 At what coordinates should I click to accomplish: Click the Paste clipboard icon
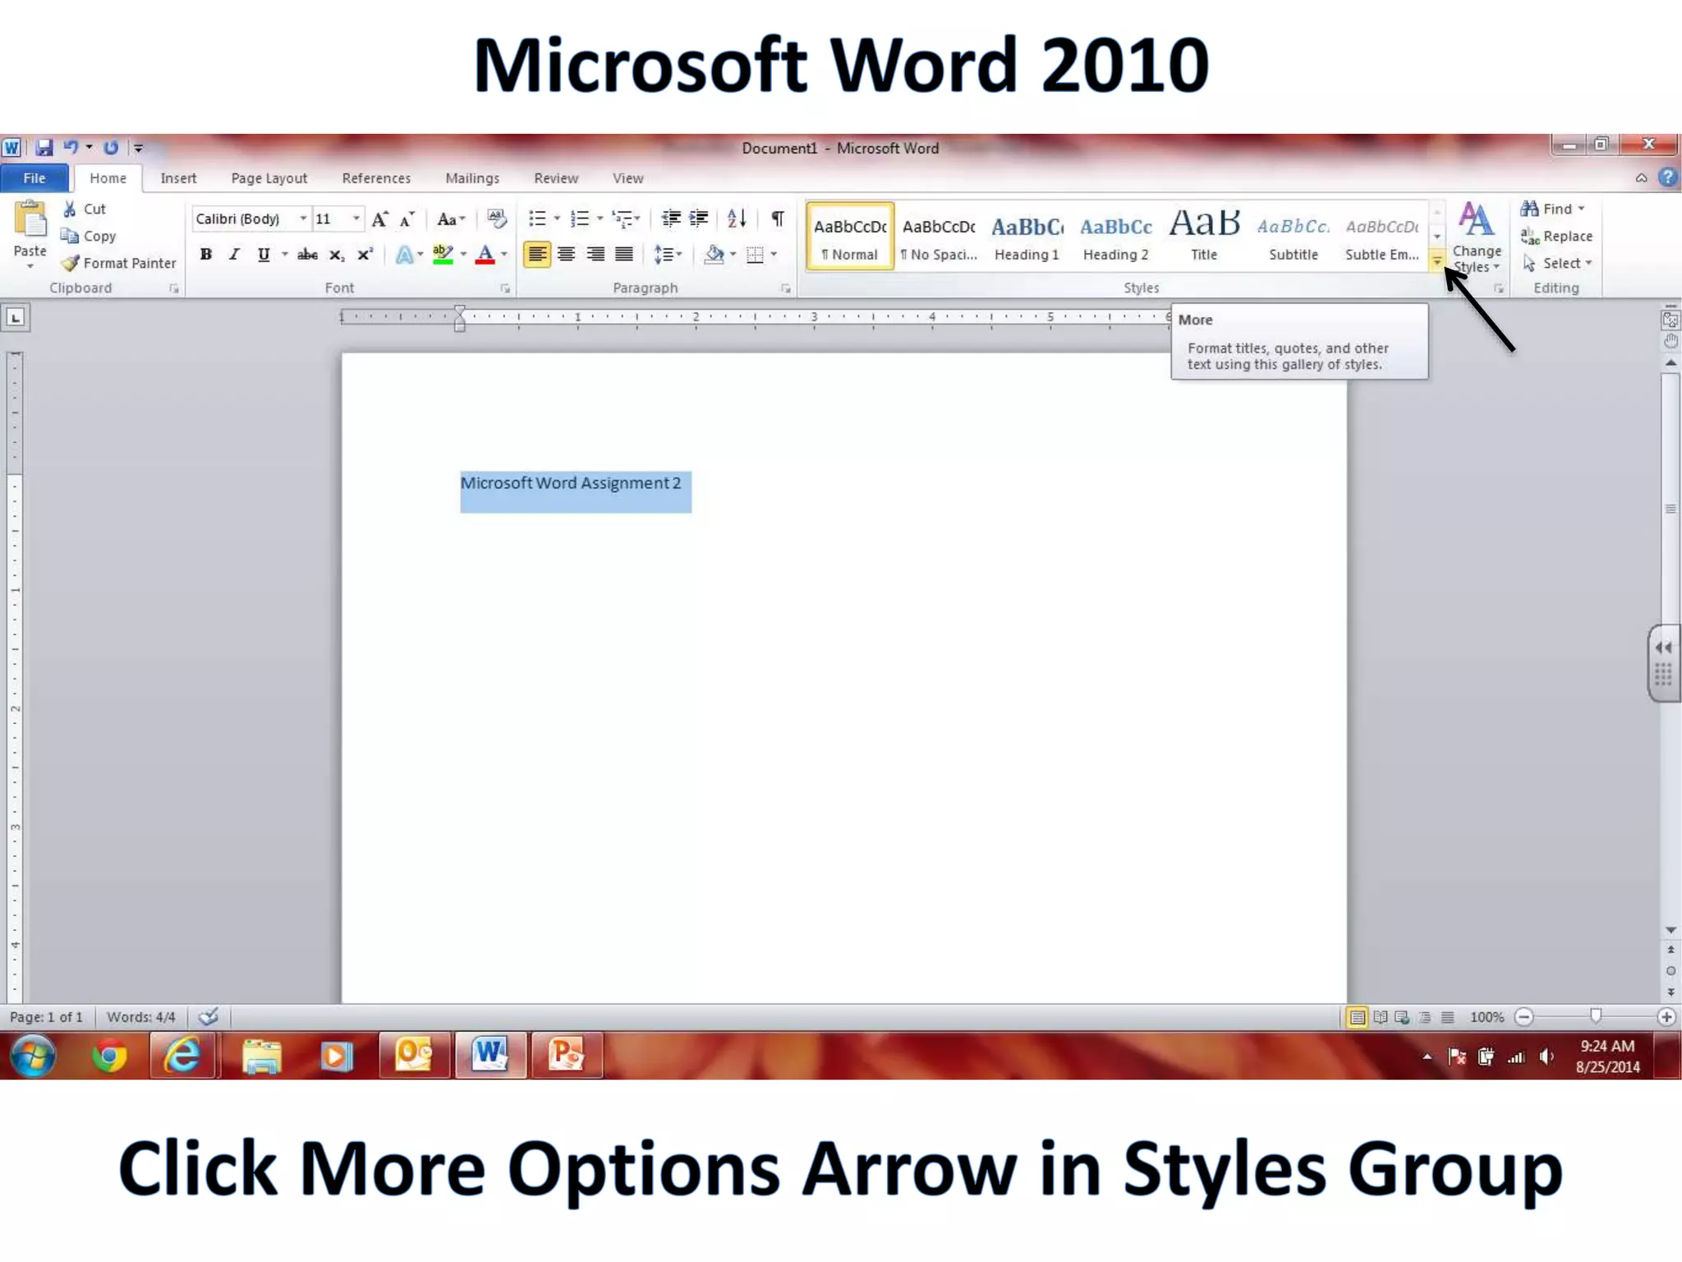click(30, 220)
